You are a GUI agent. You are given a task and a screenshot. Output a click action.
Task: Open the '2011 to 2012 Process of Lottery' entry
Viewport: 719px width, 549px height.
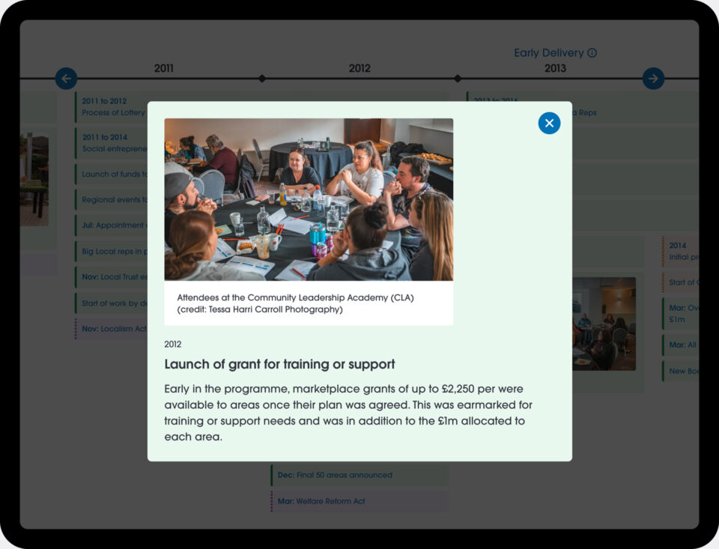click(x=112, y=107)
